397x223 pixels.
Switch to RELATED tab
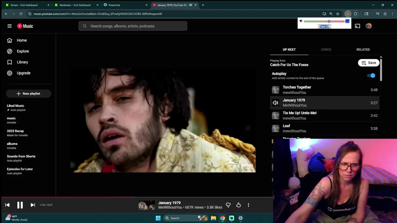click(363, 50)
